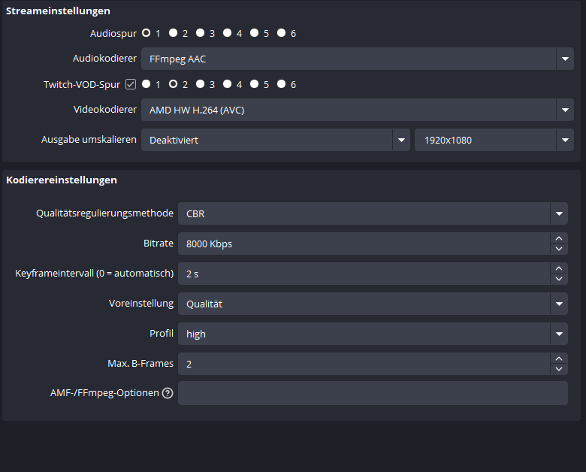
Task: Select Twitch-VOD-Spur track 2 radio button
Action: click(173, 84)
